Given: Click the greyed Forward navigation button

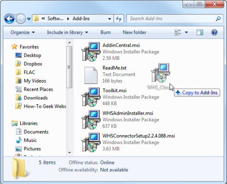Looking at the screenshot, I should click(21, 19).
